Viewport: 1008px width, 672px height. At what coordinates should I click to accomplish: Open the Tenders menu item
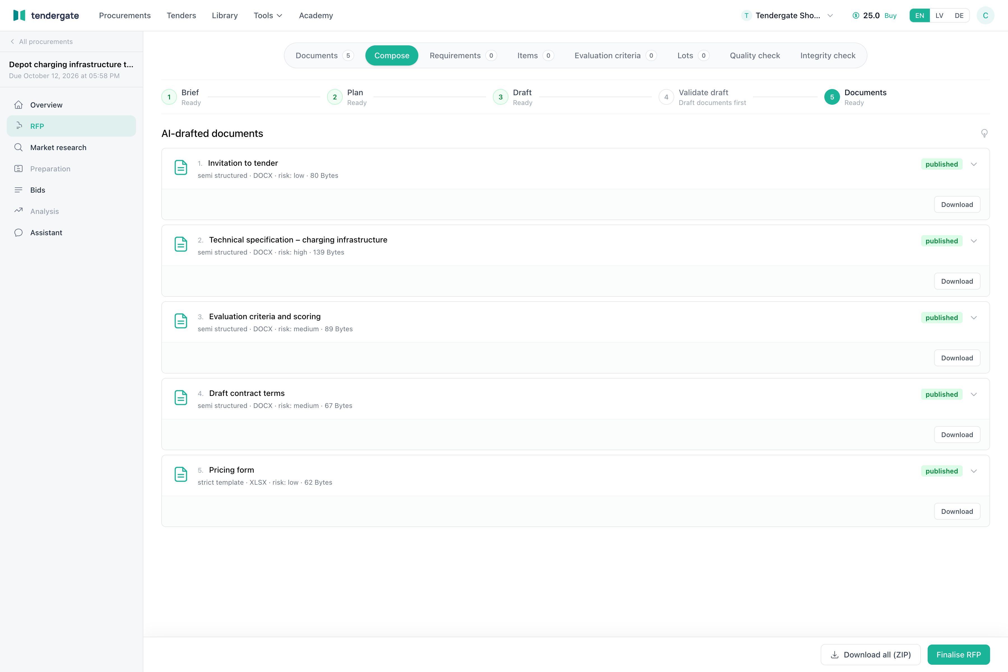pyautogui.click(x=181, y=15)
